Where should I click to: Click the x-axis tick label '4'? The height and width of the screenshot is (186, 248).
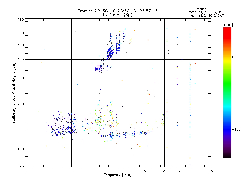[118, 171]
